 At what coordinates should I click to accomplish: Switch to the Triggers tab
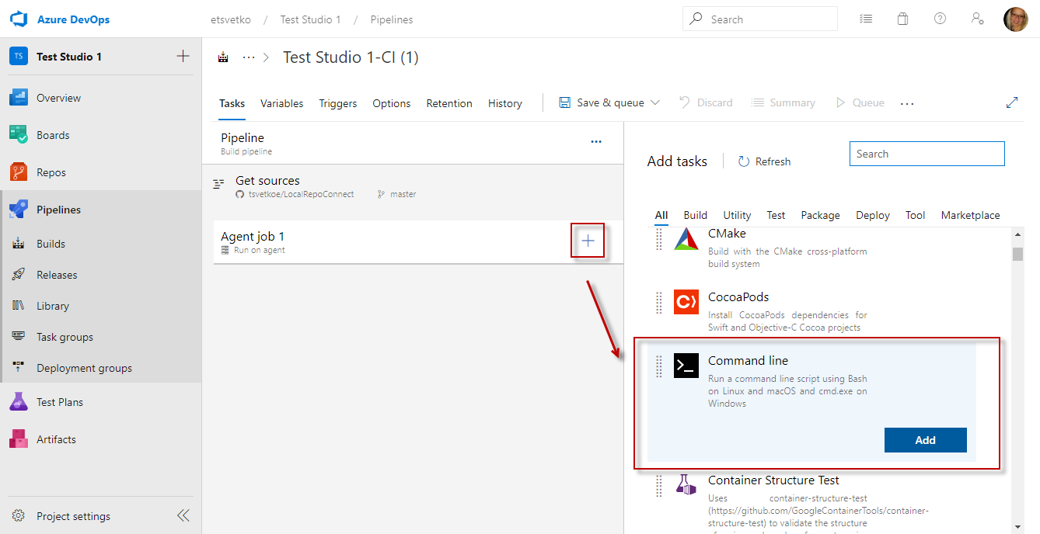(x=338, y=103)
